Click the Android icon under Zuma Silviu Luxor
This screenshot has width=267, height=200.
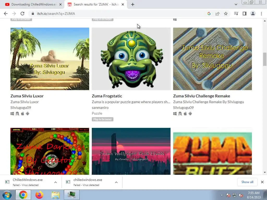click(x=28, y=114)
